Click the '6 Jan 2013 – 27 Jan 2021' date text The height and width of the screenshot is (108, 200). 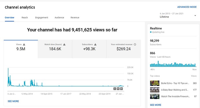coord(172,14)
